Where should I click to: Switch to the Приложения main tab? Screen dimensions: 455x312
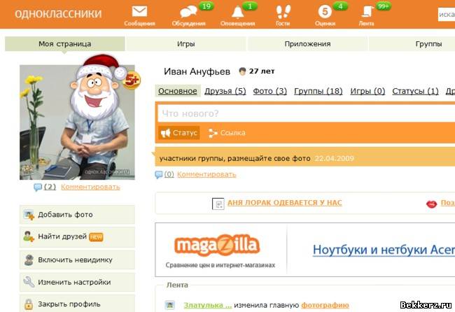pyautogui.click(x=307, y=44)
